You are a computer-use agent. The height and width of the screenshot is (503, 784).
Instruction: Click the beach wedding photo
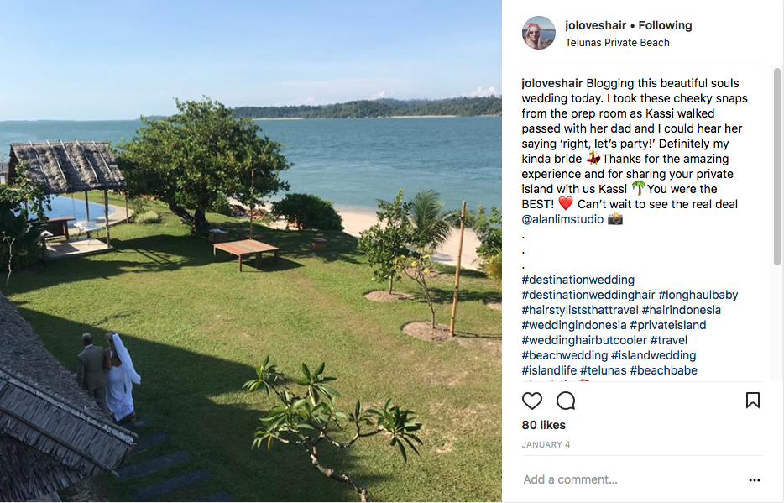tap(251, 252)
